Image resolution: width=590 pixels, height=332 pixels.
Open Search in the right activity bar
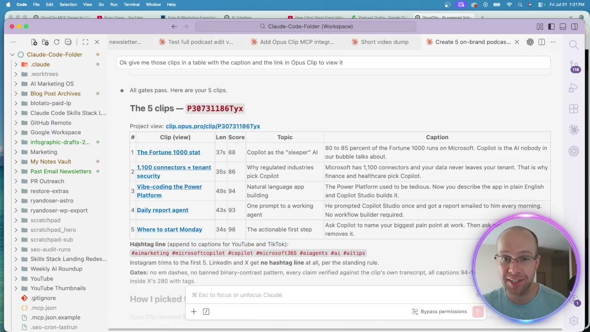coord(574,45)
